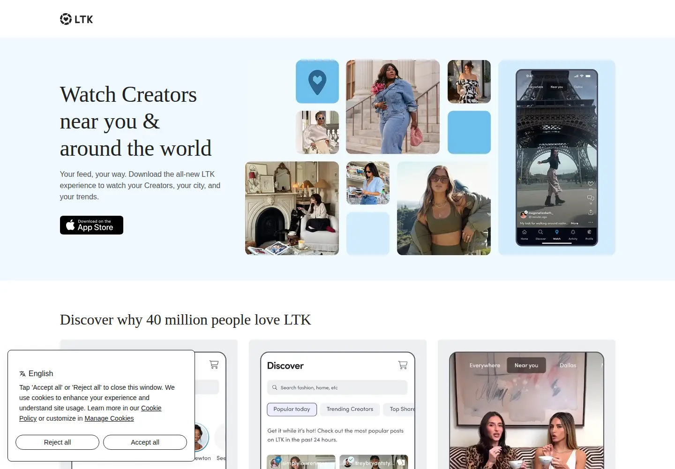
Task: Switch to the Everywhere tab in video card
Action: 485,365
